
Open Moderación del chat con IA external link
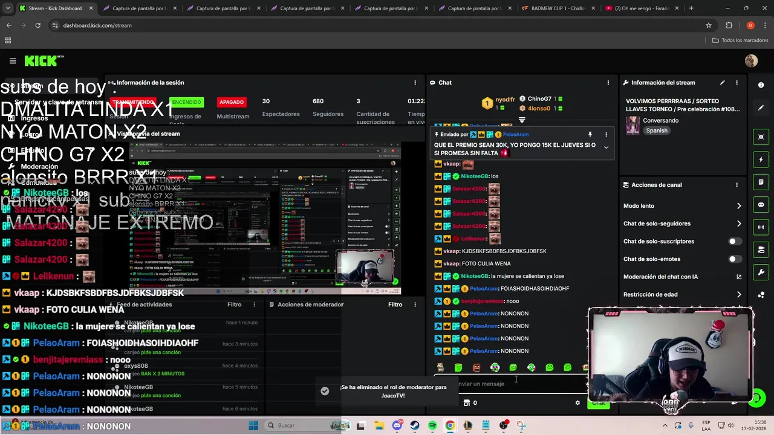coord(739,277)
